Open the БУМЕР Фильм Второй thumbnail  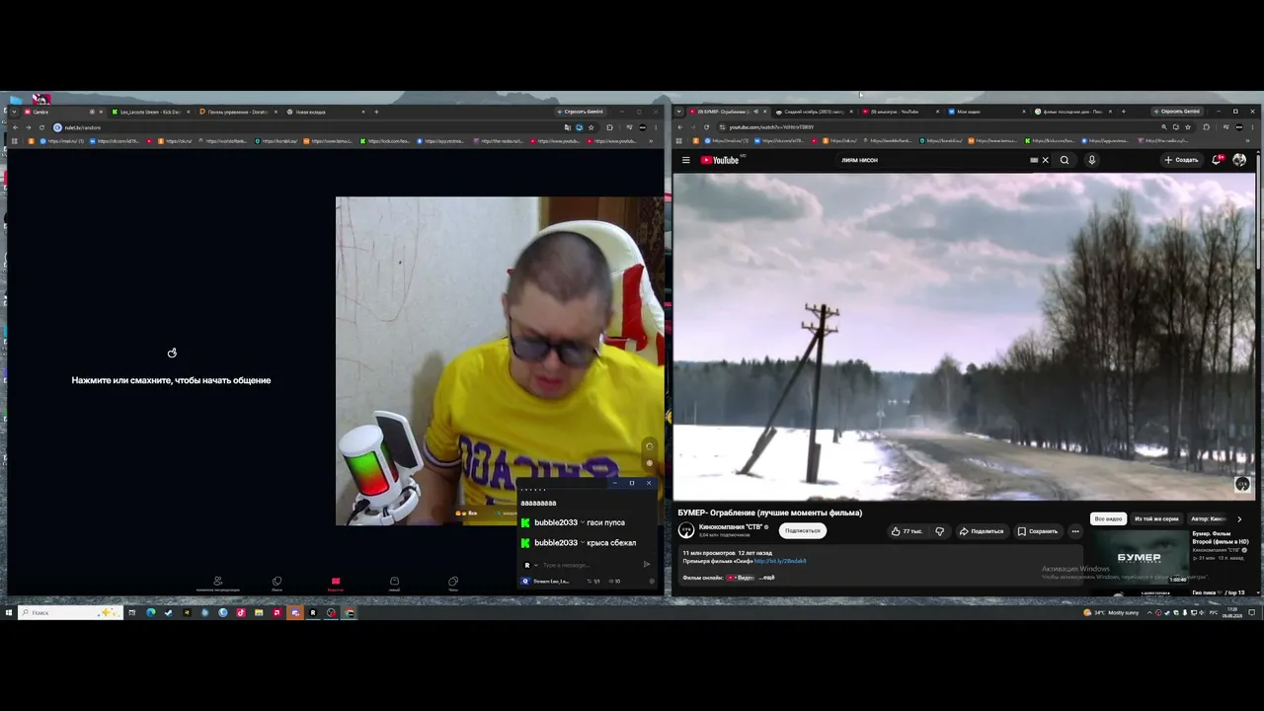tap(1140, 558)
